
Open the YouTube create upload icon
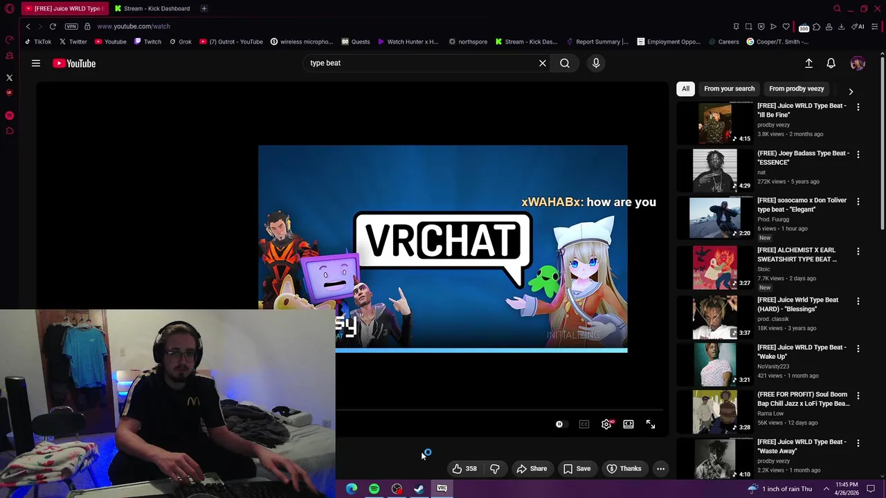[x=808, y=63]
